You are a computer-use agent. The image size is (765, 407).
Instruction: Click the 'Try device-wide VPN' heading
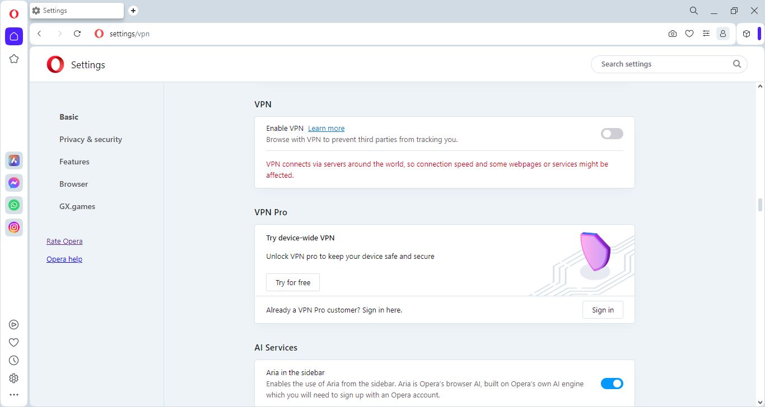coord(300,238)
